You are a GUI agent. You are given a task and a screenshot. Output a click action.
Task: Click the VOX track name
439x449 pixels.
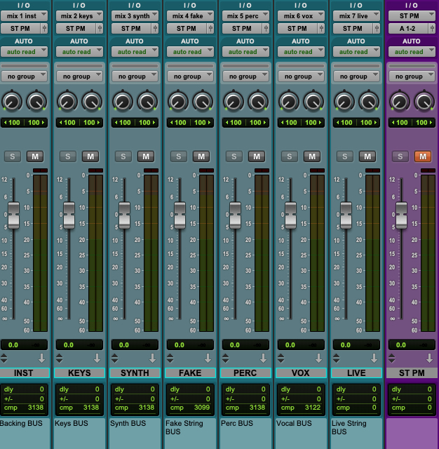[300, 373]
